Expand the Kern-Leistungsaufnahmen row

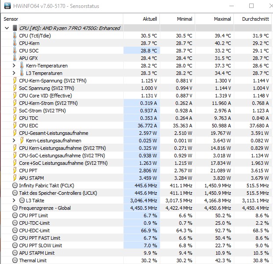tap(14, 141)
